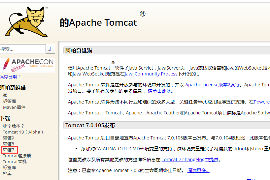The height and width of the screenshot is (180, 270).
Task: Open the 雄猫8 download link
Action: [x=9, y=144]
